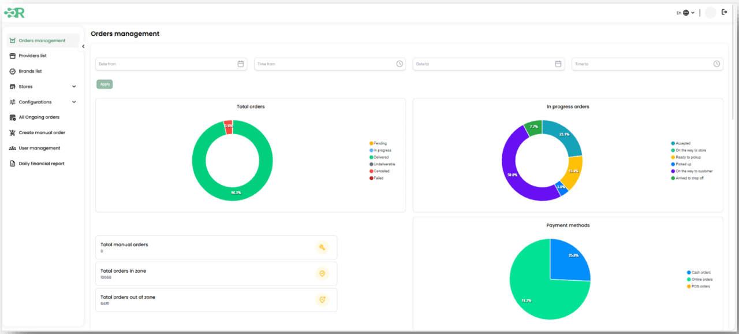The image size is (739, 334).
Task: Open Providers list from sidebar
Action: tap(32, 56)
